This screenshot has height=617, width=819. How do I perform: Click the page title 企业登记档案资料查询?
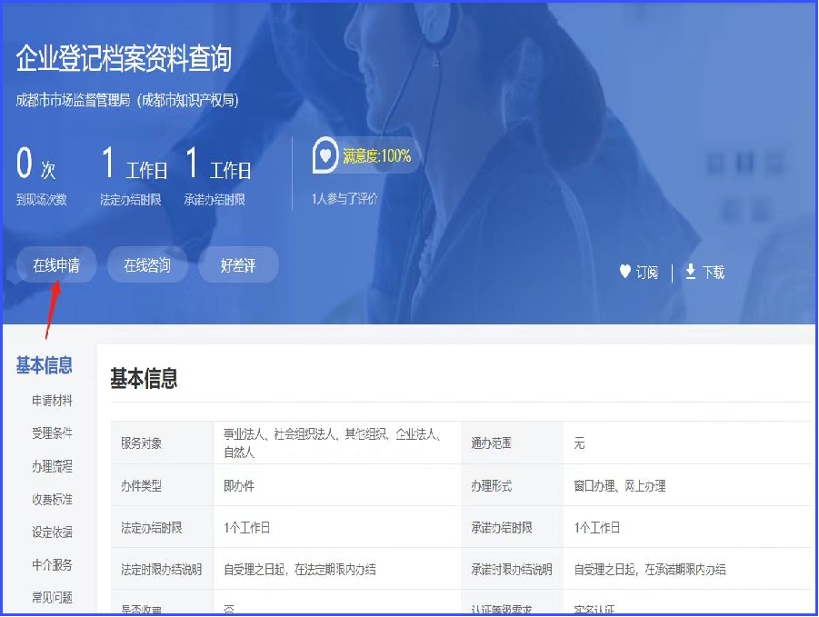pyautogui.click(x=124, y=59)
